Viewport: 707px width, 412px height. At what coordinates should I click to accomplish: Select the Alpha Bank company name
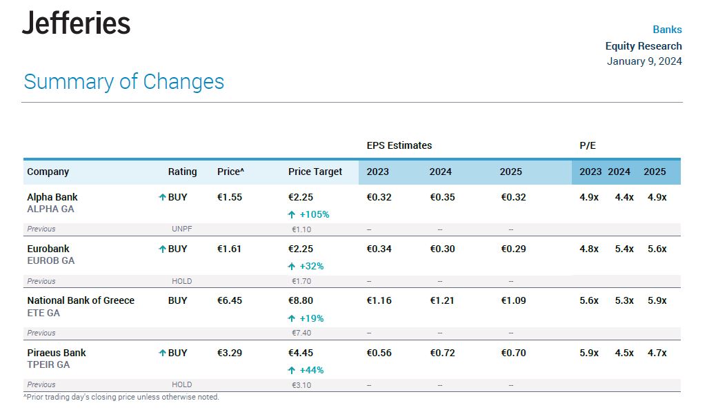pos(52,197)
